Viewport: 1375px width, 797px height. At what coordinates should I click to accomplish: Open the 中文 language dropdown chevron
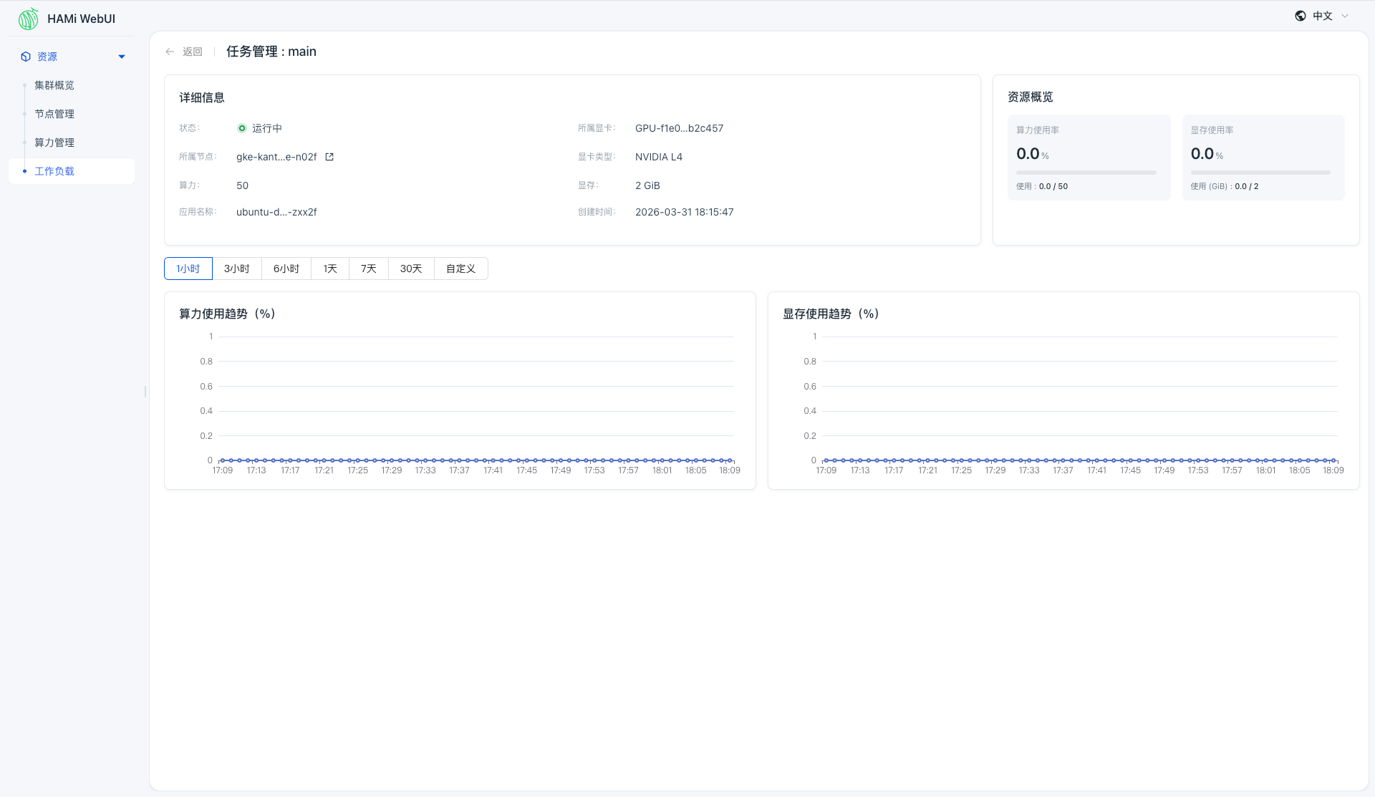pos(1345,16)
